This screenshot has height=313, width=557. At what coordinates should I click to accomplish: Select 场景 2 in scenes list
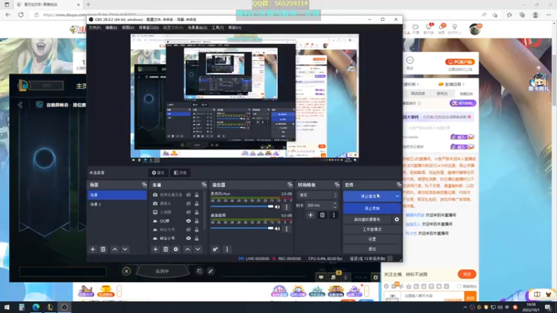(117, 204)
